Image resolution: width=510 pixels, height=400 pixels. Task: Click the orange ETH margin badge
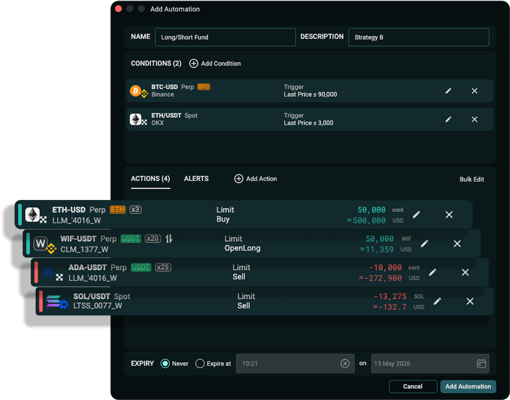pos(118,210)
